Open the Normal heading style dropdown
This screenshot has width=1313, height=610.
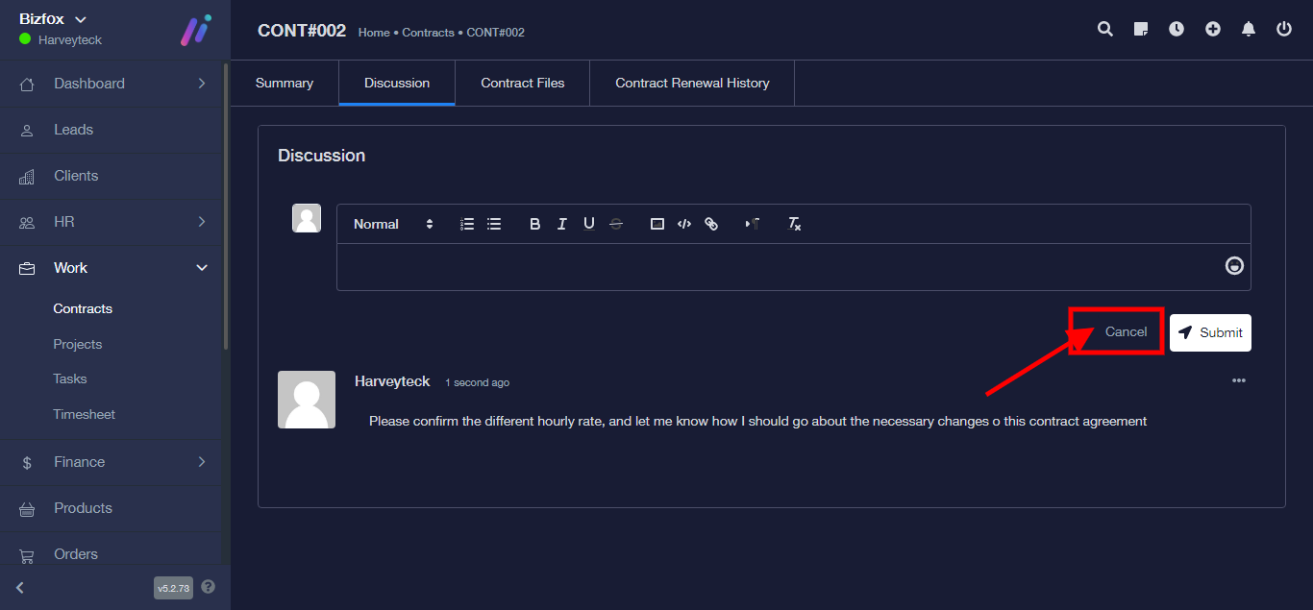(393, 224)
